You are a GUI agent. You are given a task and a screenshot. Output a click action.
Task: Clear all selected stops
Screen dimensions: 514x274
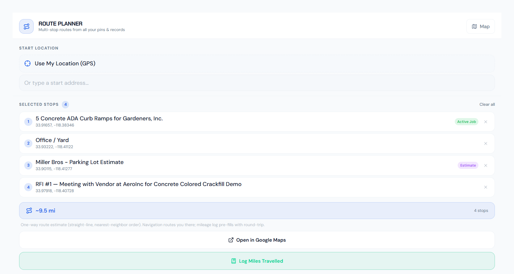pyautogui.click(x=487, y=104)
